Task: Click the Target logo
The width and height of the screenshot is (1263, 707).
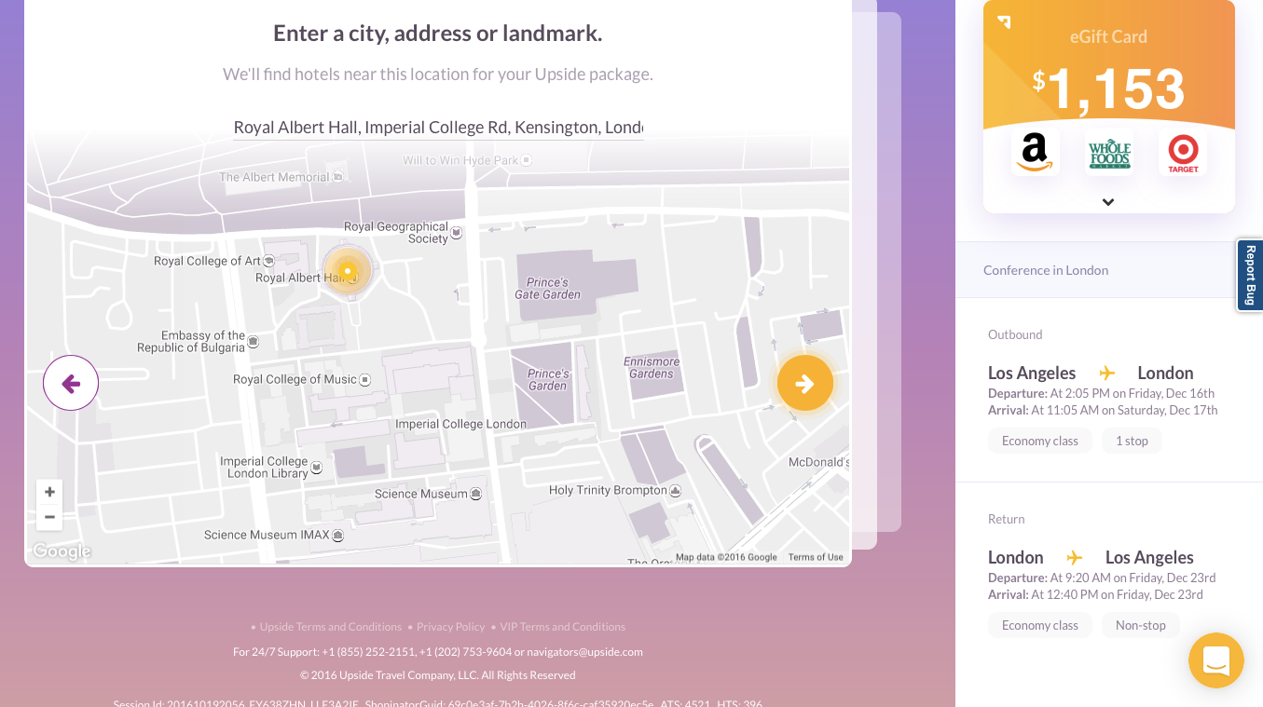Action: [1183, 152]
